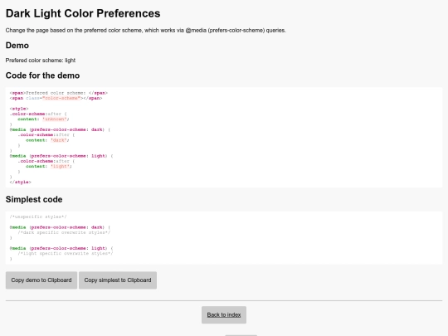Click the closing style tag in demo code
The height and width of the screenshot is (336, 448).
(x=20, y=182)
